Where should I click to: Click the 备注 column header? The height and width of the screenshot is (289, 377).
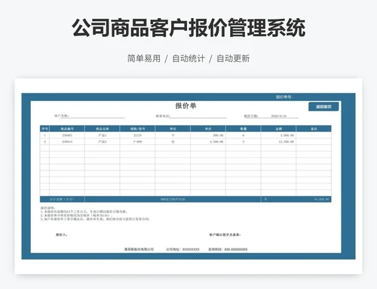[314, 129]
